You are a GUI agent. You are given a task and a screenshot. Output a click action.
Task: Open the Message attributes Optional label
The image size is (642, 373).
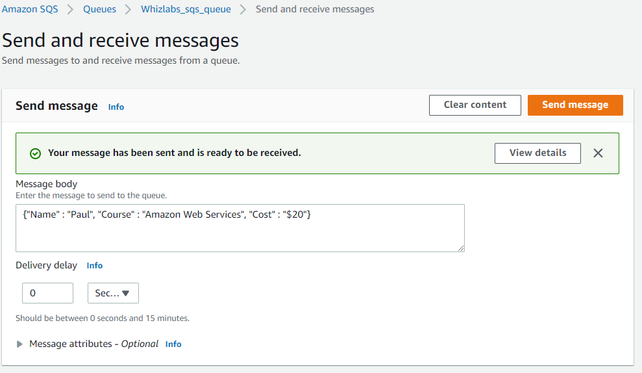coord(93,344)
